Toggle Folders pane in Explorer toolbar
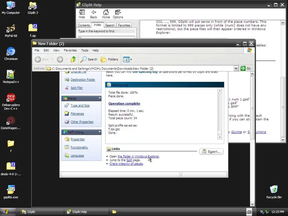The width and height of the screenshot is (288, 216). pos(109,59)
